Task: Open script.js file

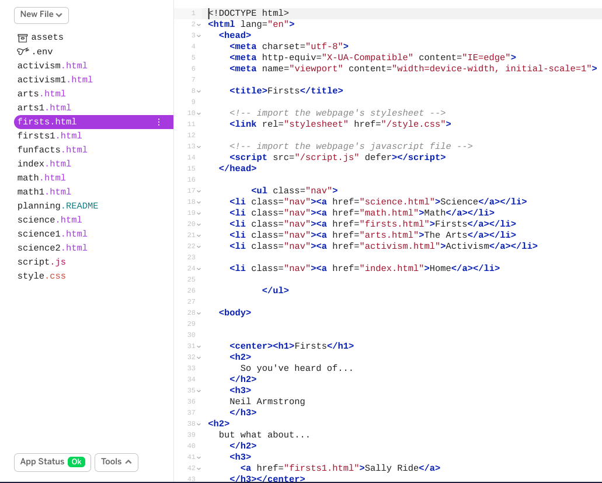Action: (41, 262)
